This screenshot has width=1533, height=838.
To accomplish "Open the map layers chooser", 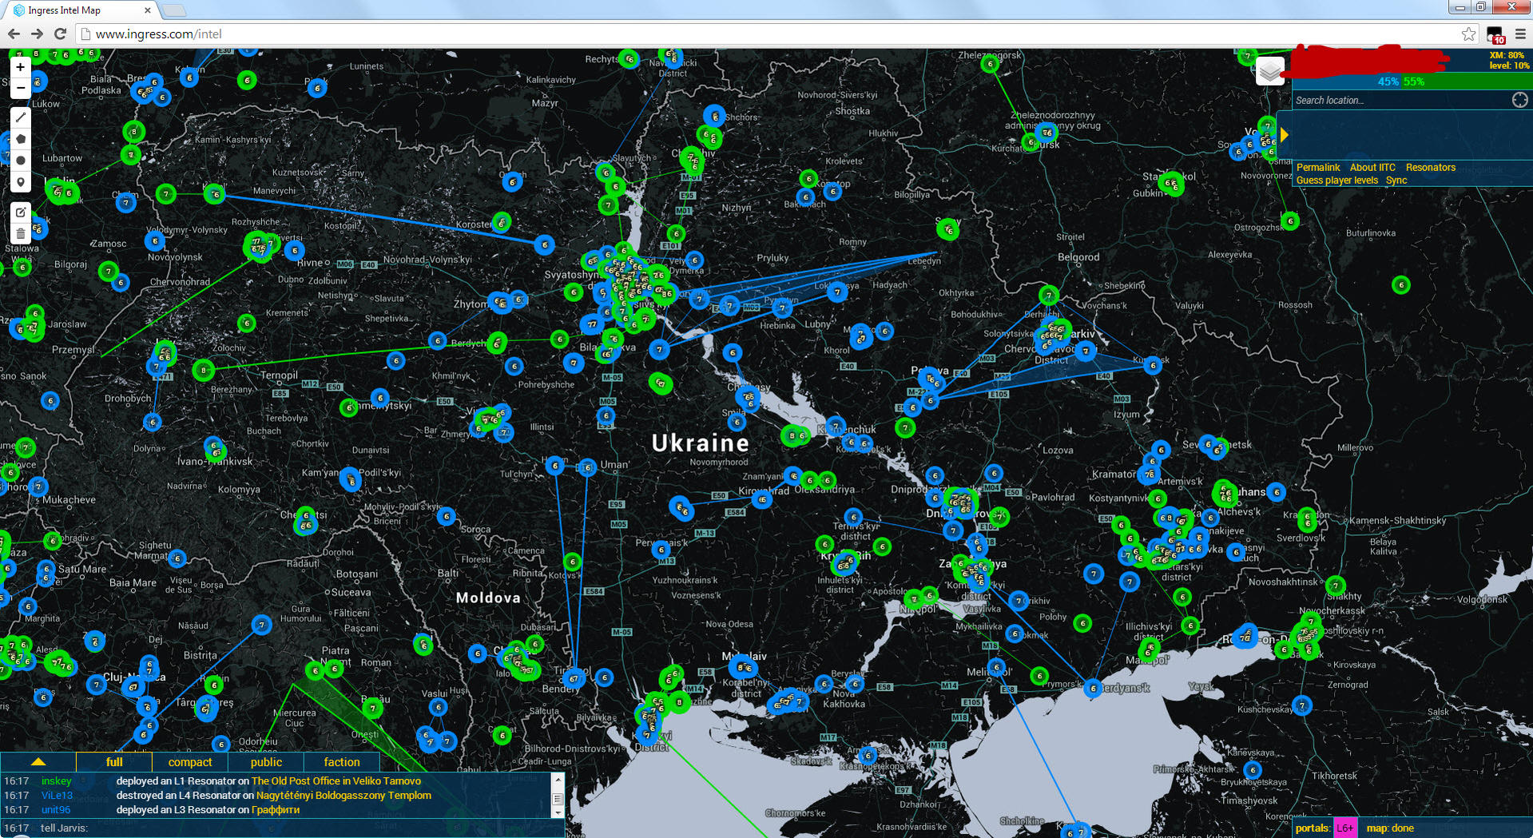I will (1269, 72).
